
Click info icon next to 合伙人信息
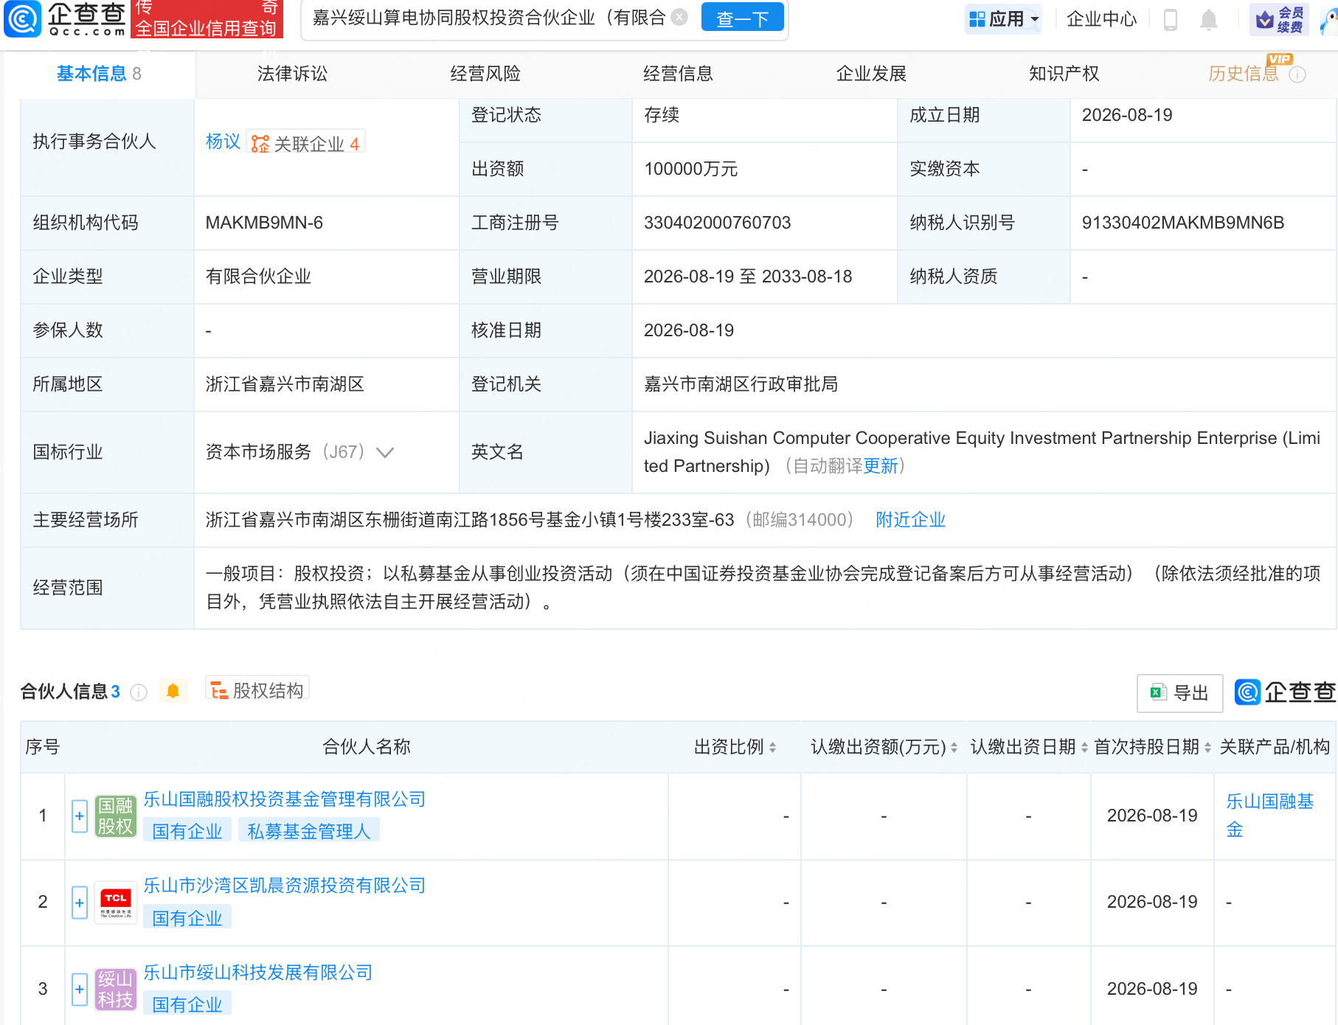coord(139,692)
